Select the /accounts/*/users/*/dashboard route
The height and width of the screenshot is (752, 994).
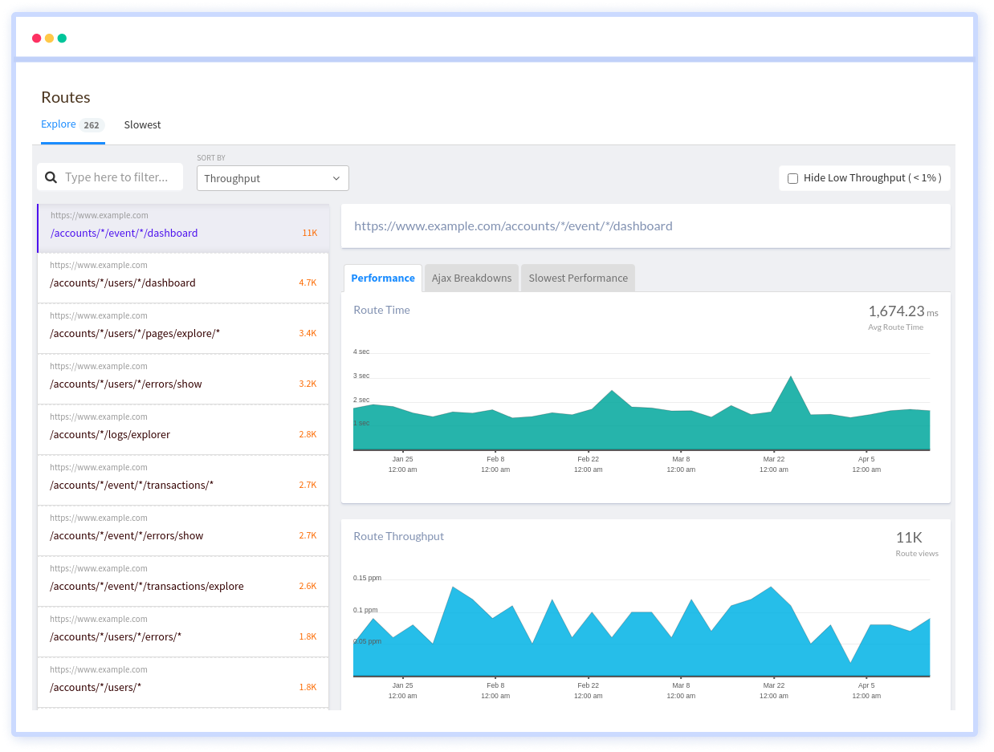tap(123, 283)
